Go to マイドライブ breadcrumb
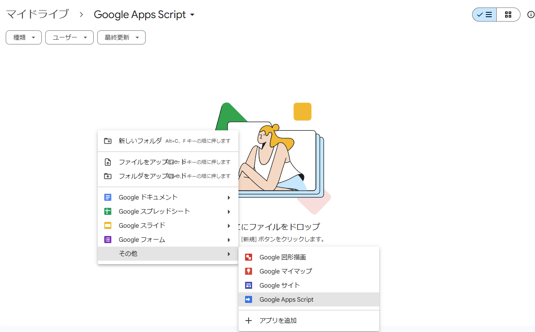This screenshot has width=535, height=332. pyautogui.click(x=37, y=14)
